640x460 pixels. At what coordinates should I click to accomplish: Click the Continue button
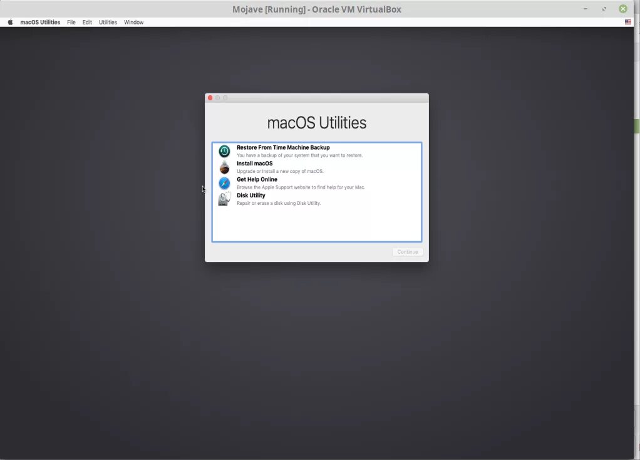pyautogui.click(x=407, y=252)
